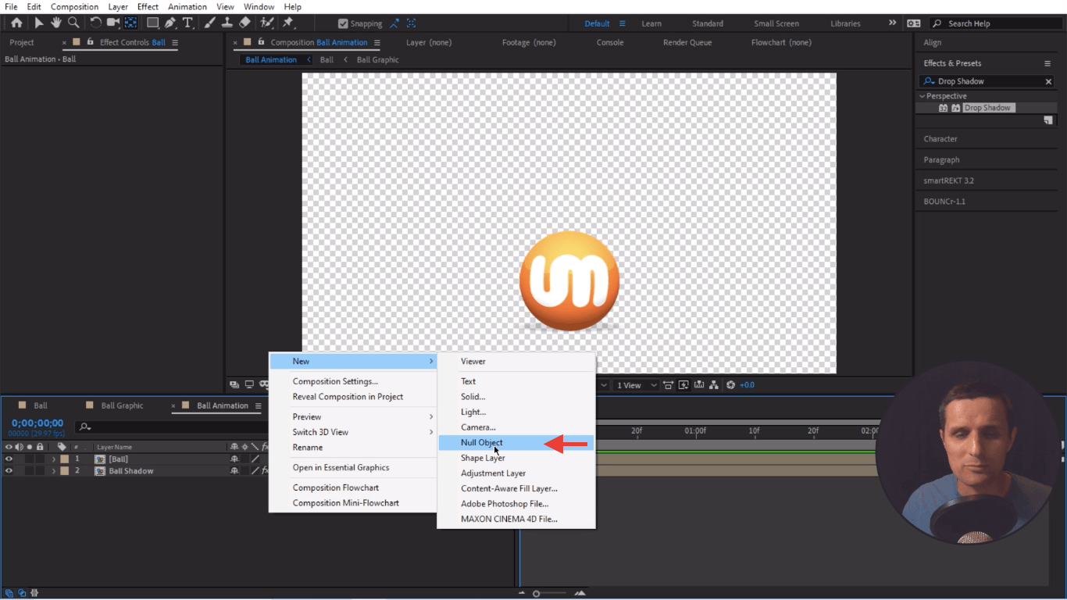Expand the [Ball] layer properties
1067x600 pixels.
53,459
